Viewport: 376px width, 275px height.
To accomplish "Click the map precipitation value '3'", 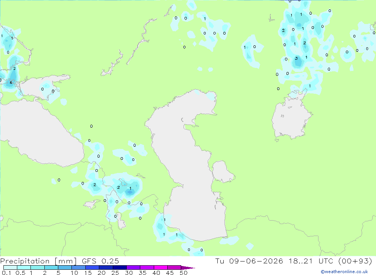I will pyautogui.click(x=296, y=58).
